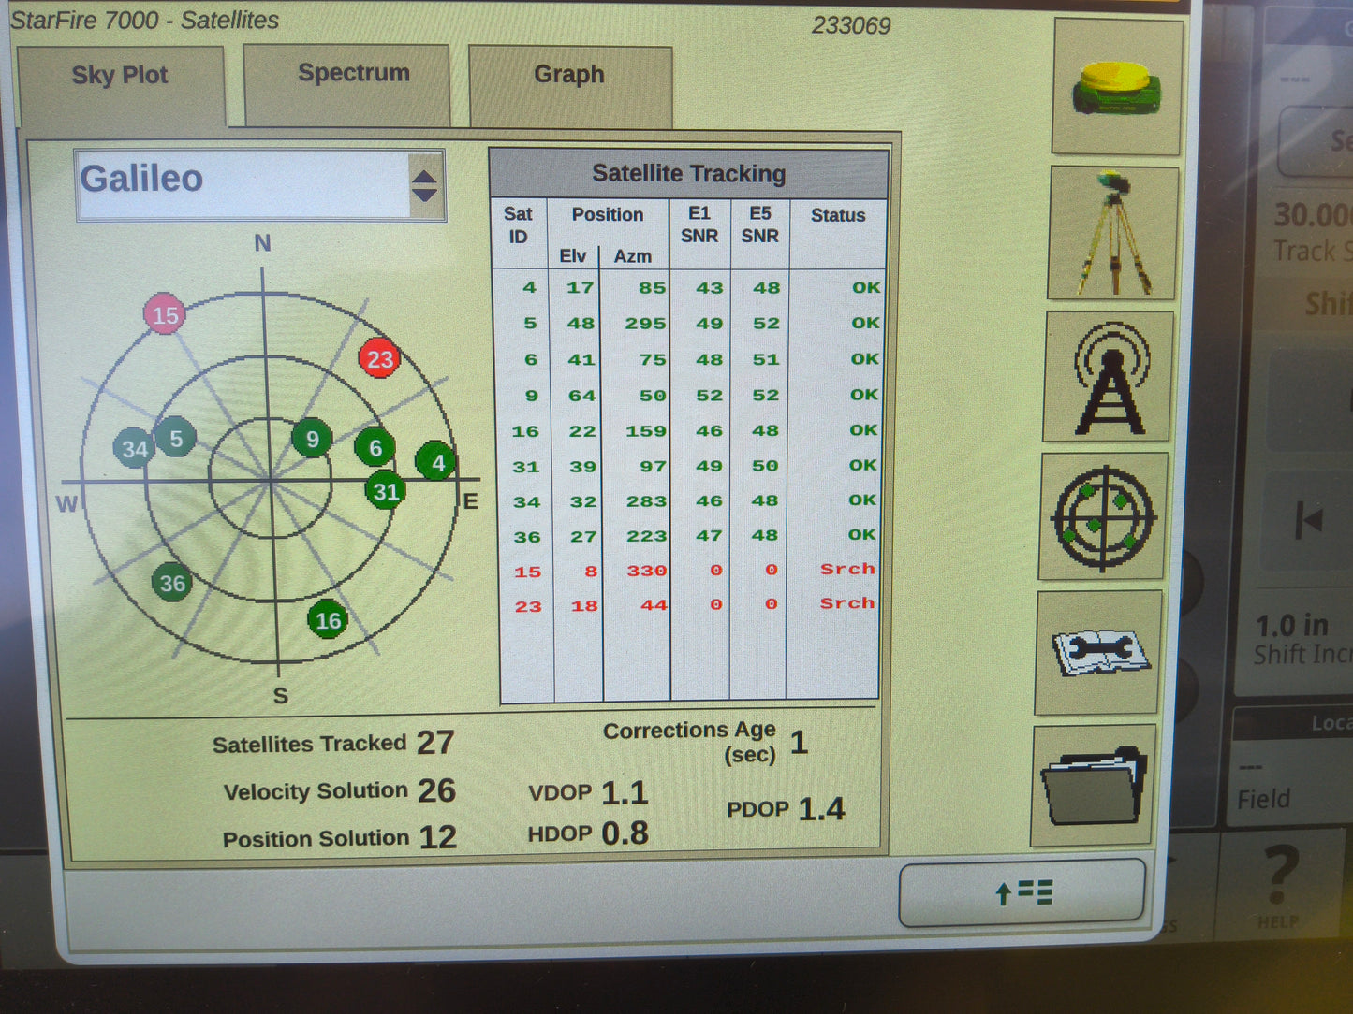The height and width of the screenshot is (1014, 1353).
Task: Click azimuth value 295 for satellite 5
Action: tap(646, 324)
